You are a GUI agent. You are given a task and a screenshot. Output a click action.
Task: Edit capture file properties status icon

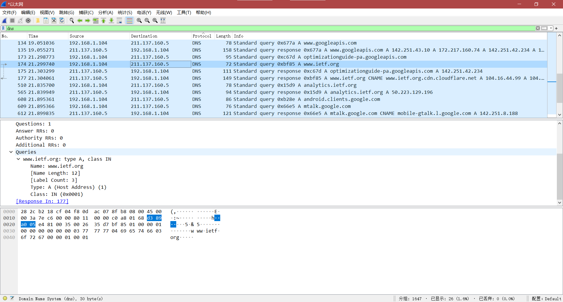pos(12,298)
